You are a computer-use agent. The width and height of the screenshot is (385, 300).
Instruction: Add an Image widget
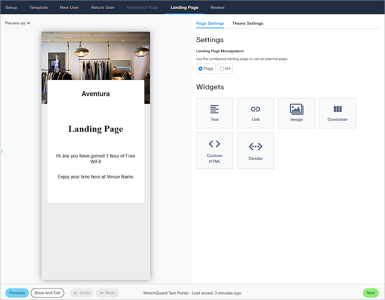(296, 113)
